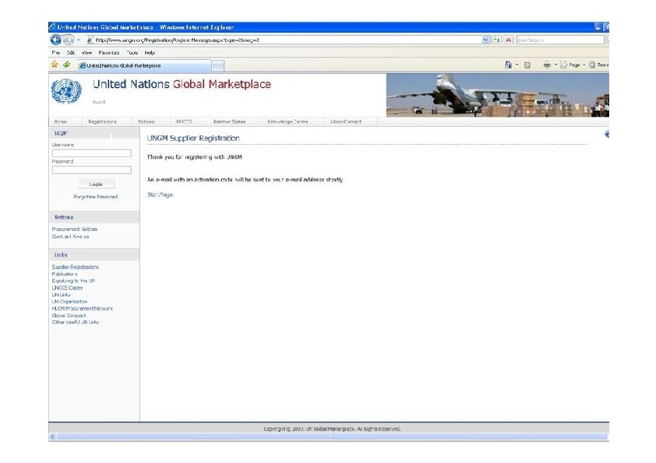
Task: Open the Publications link
Action: (x=65, y=274)
